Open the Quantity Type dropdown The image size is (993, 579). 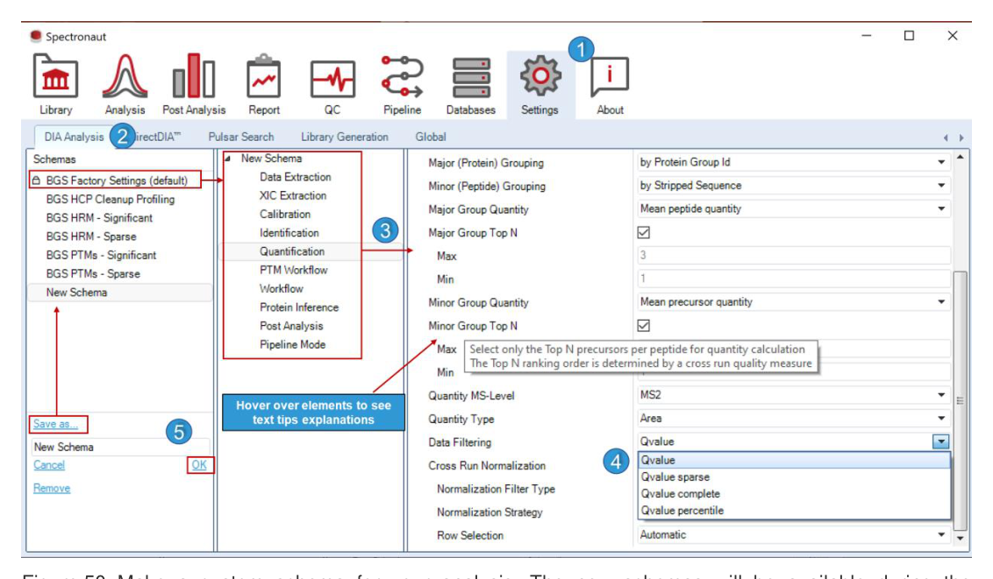pyautogui.click(x=794, y=419)
